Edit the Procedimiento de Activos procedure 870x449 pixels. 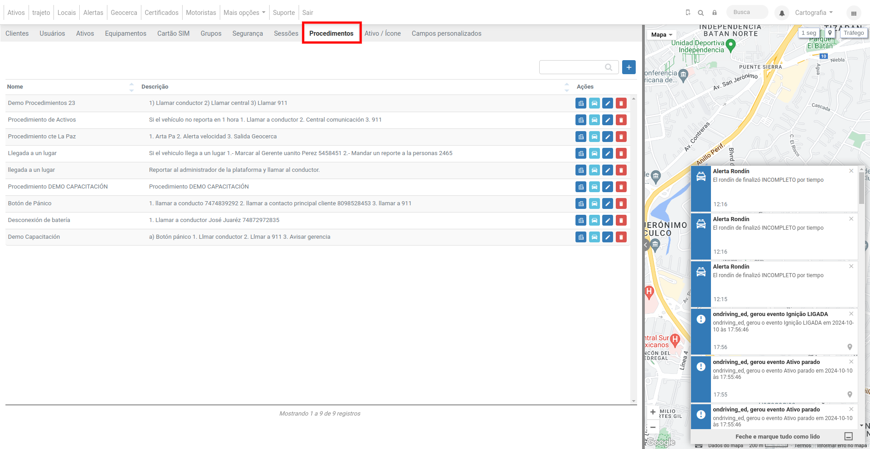(x=608, y=120)
